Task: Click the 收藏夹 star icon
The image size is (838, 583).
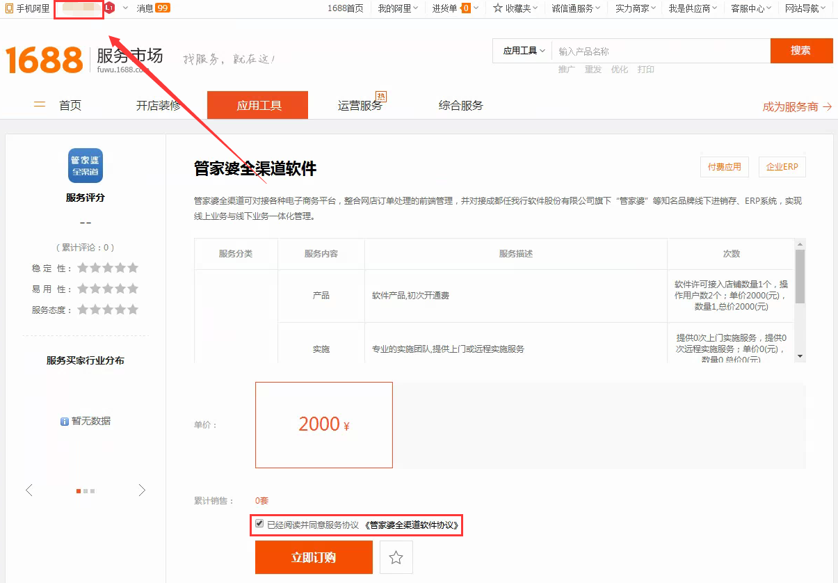Action: coord(498,8)
